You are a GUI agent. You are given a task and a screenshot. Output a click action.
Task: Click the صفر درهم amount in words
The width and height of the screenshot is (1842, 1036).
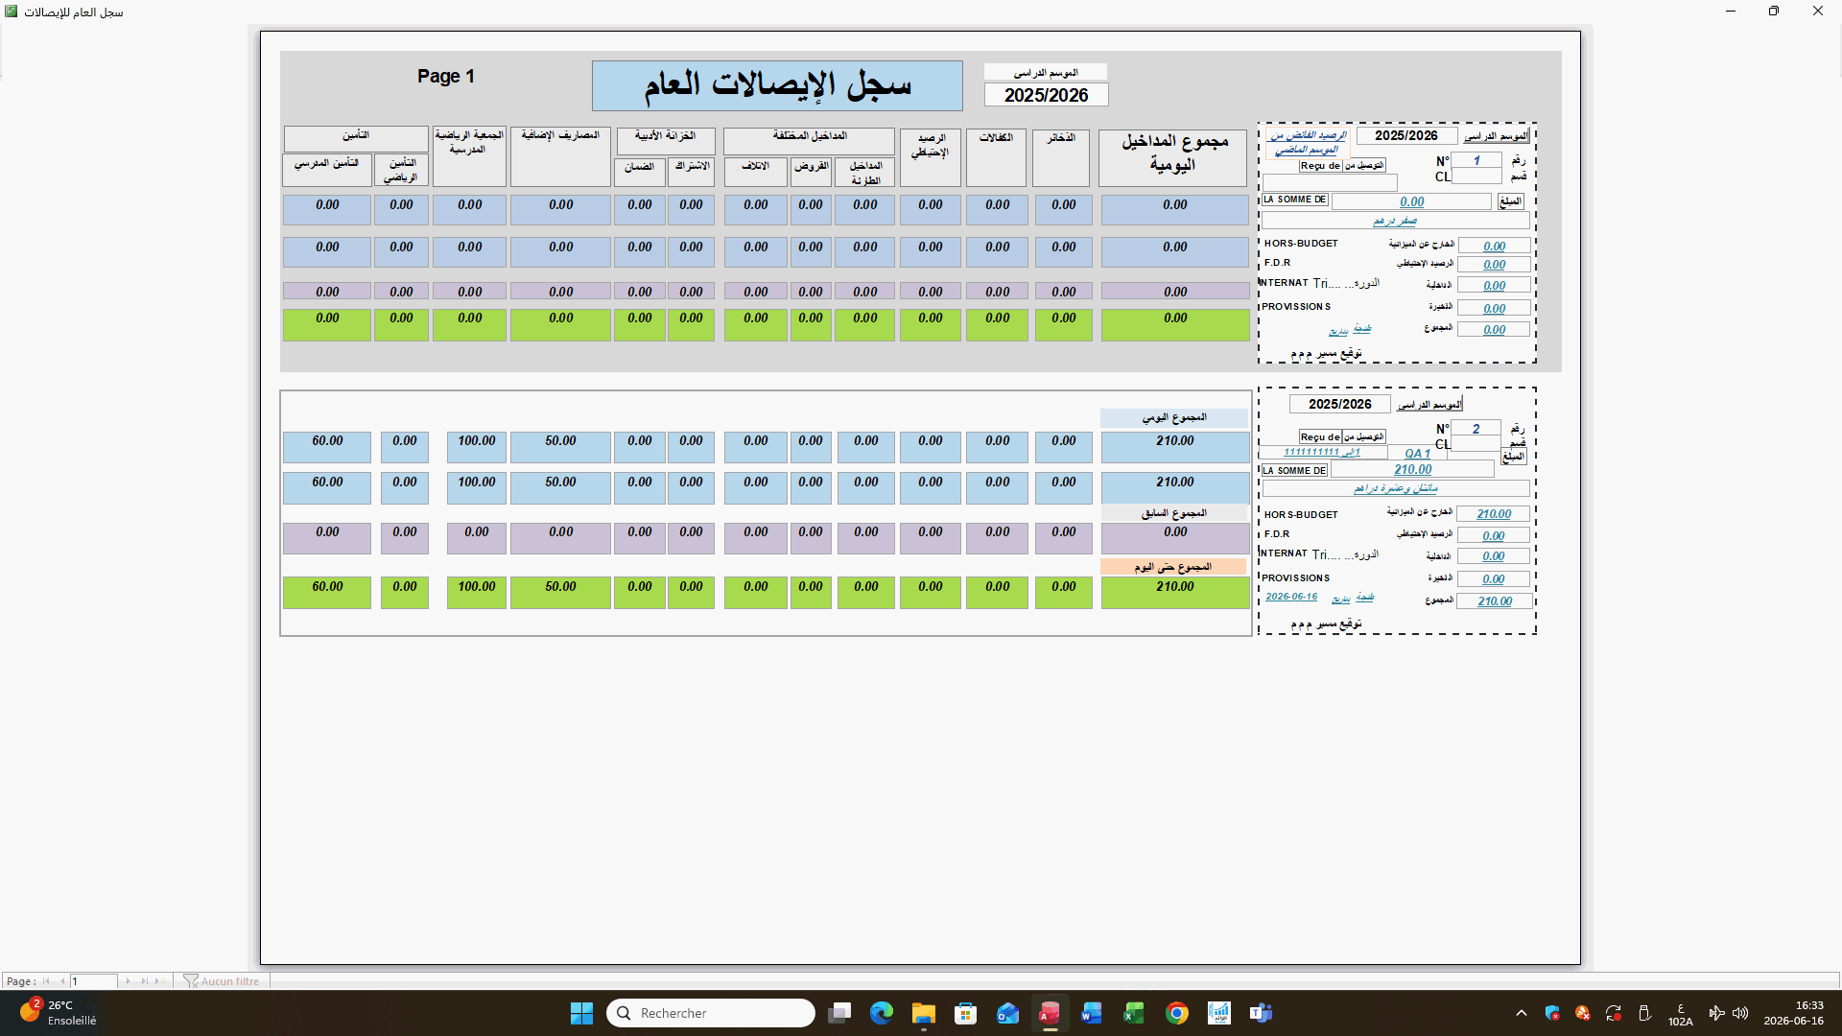pos(1395,221)
